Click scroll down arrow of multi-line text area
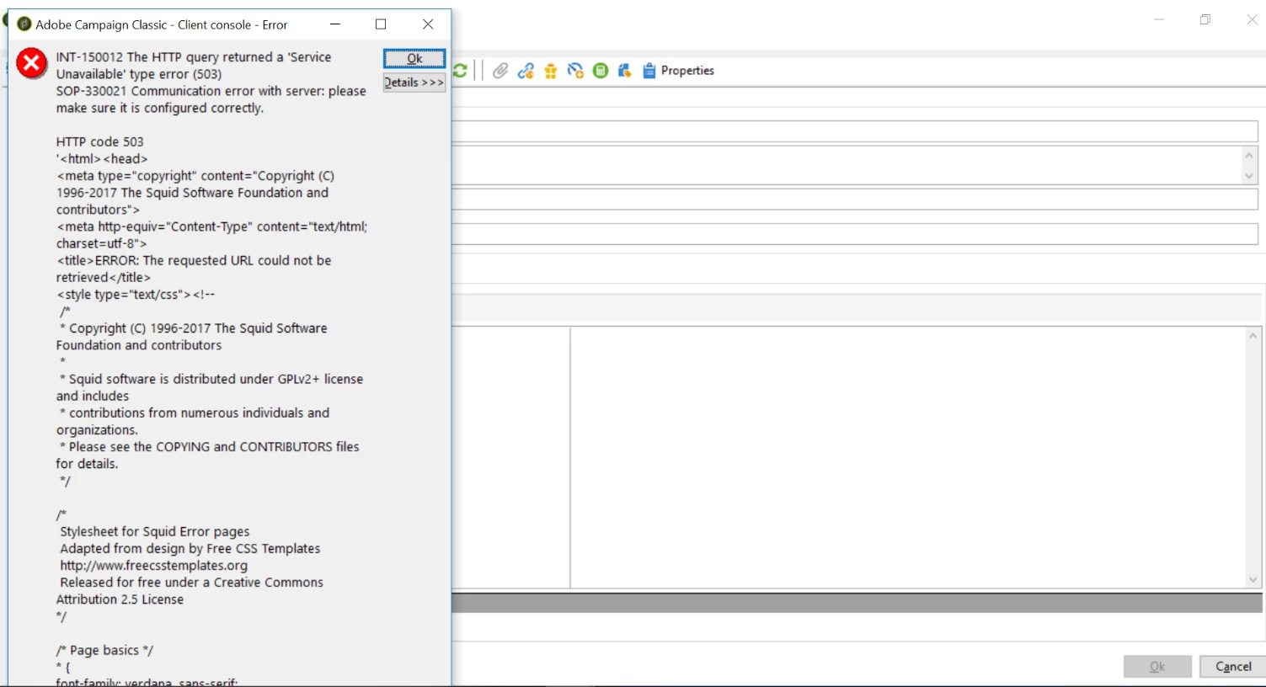 pyautogui.click(x=1249, y=176)
